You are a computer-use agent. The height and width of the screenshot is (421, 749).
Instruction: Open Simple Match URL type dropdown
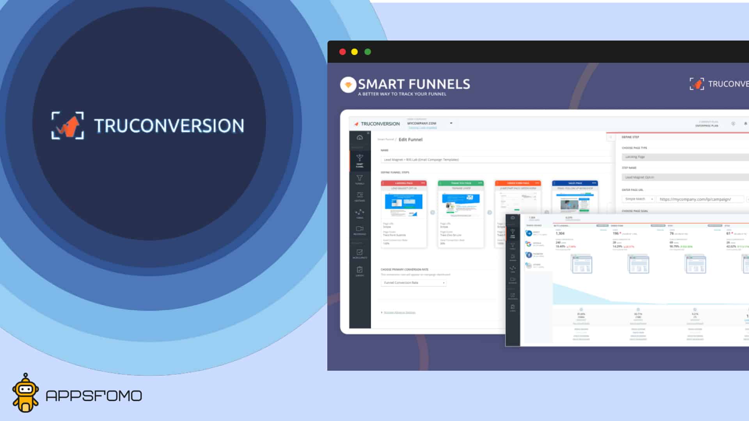click(639, 199)
